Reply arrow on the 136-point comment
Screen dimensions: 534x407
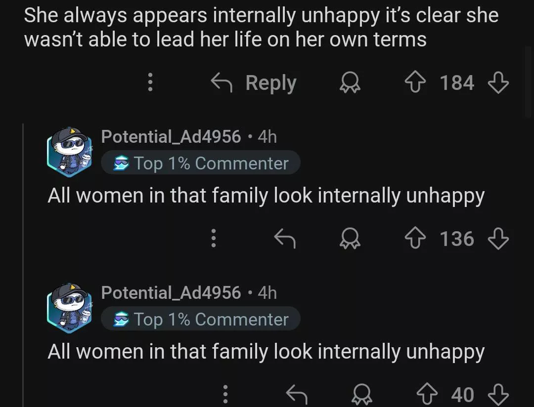tap(285, 239)
